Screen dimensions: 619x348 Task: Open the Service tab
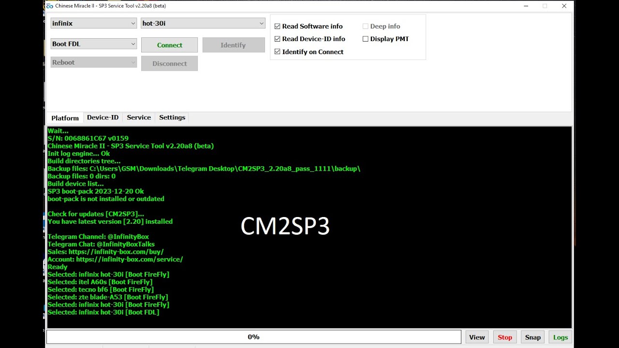tap(139, 117)
